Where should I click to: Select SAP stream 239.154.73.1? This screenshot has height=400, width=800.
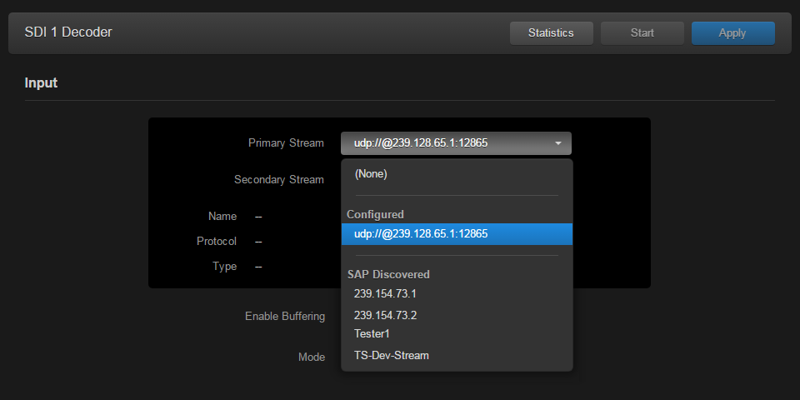pyautogui.click(x=385, y=293)
